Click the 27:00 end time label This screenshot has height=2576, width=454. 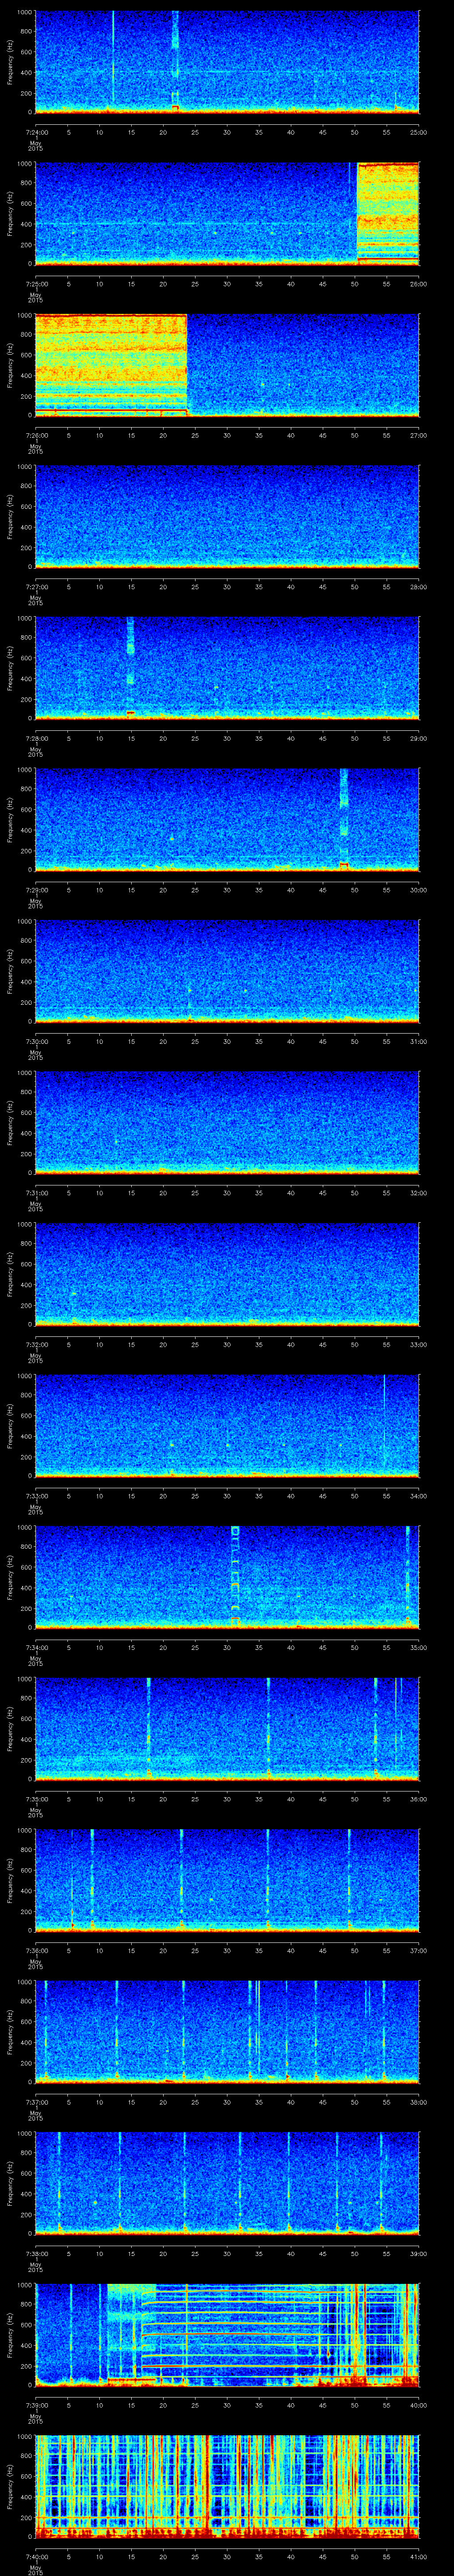[x=418, y=435]
